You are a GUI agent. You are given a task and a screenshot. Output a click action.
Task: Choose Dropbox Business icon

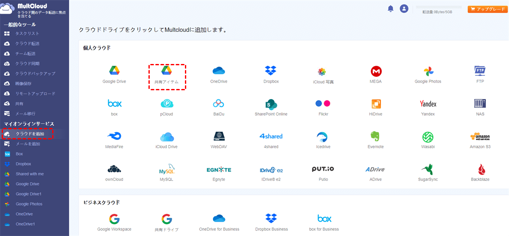(x=271, y=218)
